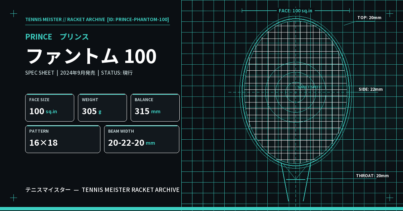Click the footer 'TENNIS MEISTER RACKET ARCHIVE' text

tap(131, 190)
